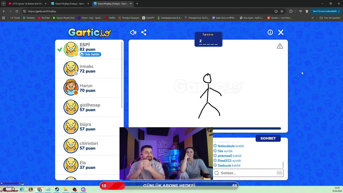Click ESPİ's 82 puan score

pos(87,50)
